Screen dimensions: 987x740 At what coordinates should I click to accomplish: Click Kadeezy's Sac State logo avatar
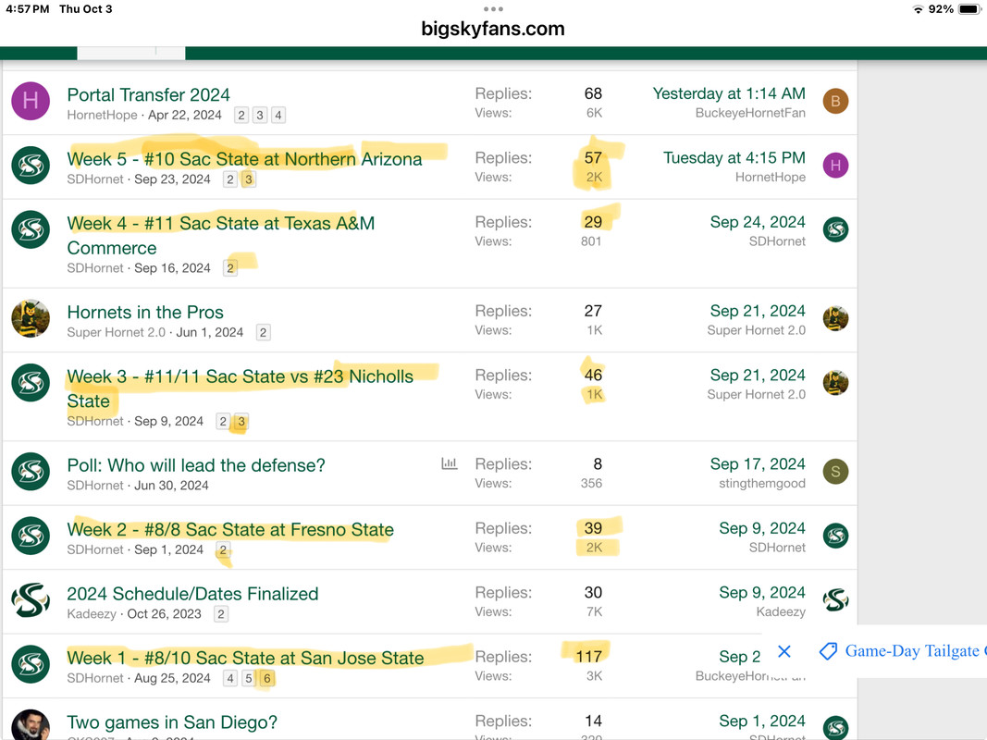pyautogui.click(x=31, y=599)
